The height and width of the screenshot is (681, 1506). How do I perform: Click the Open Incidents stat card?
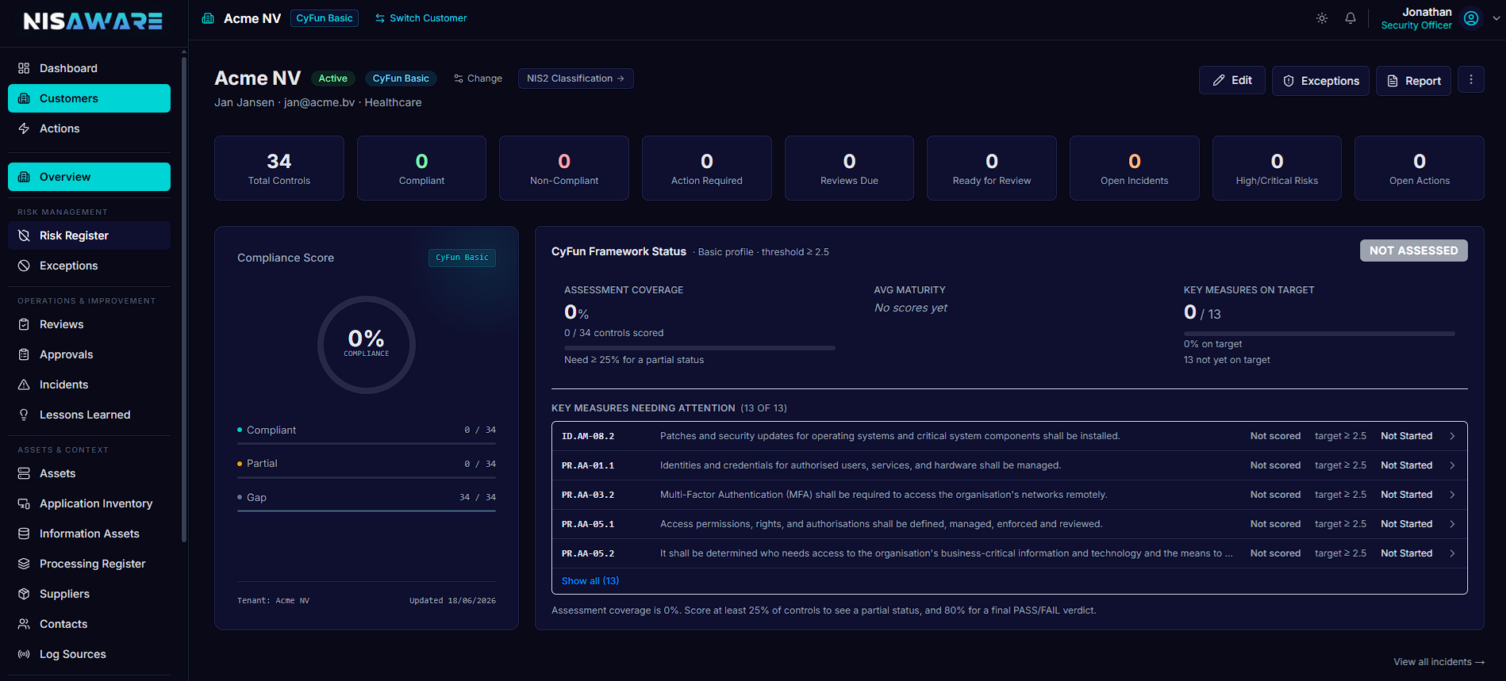[1135, 168]
